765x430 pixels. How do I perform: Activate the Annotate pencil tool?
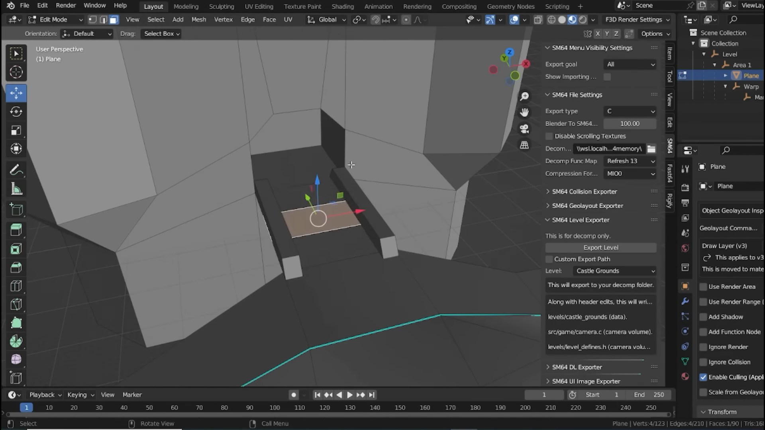point(16,170)
